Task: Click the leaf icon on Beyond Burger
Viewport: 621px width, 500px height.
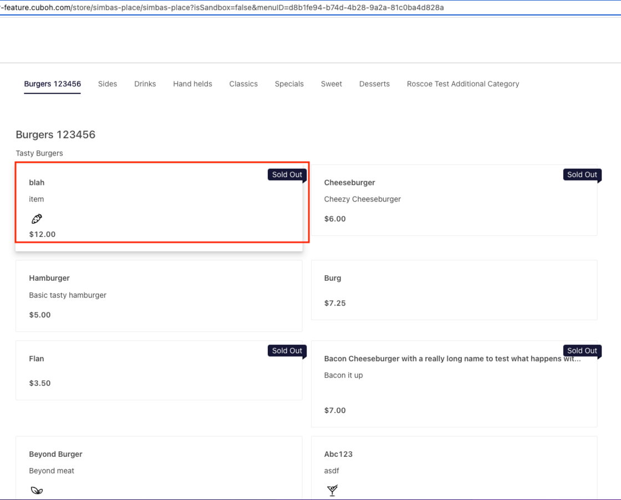Action: click(37, 490)
